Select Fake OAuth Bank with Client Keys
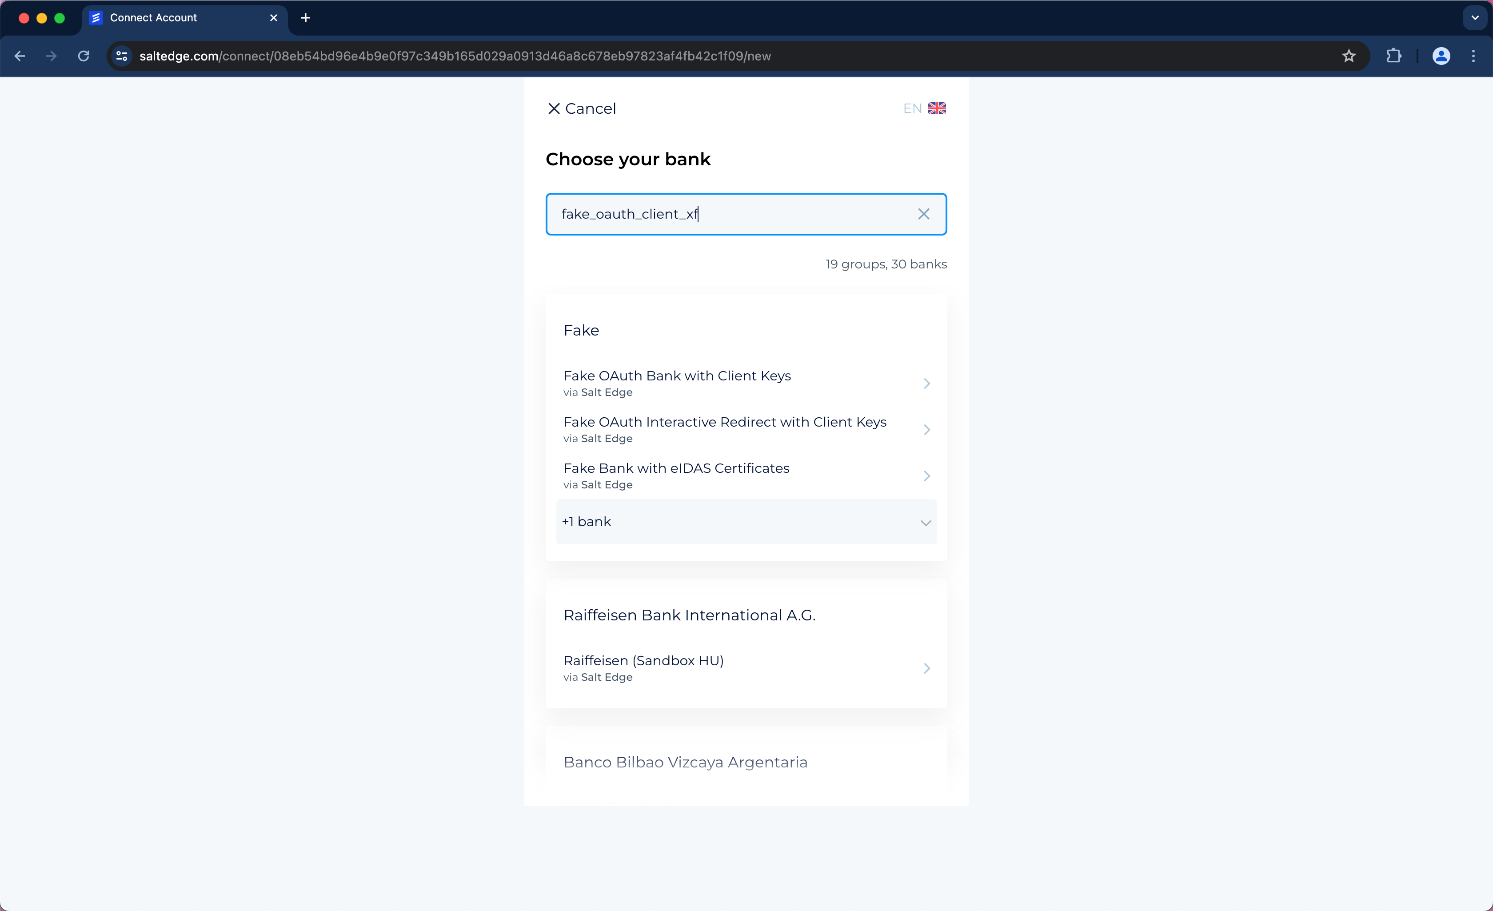Screen dimensions: 1493x911 tap(746, 383)
